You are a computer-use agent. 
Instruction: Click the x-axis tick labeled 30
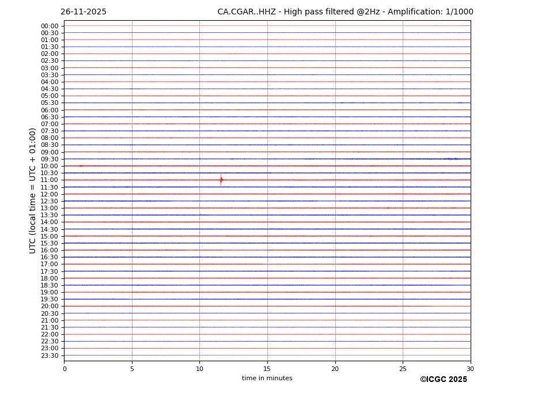click(x=470, y=369)
